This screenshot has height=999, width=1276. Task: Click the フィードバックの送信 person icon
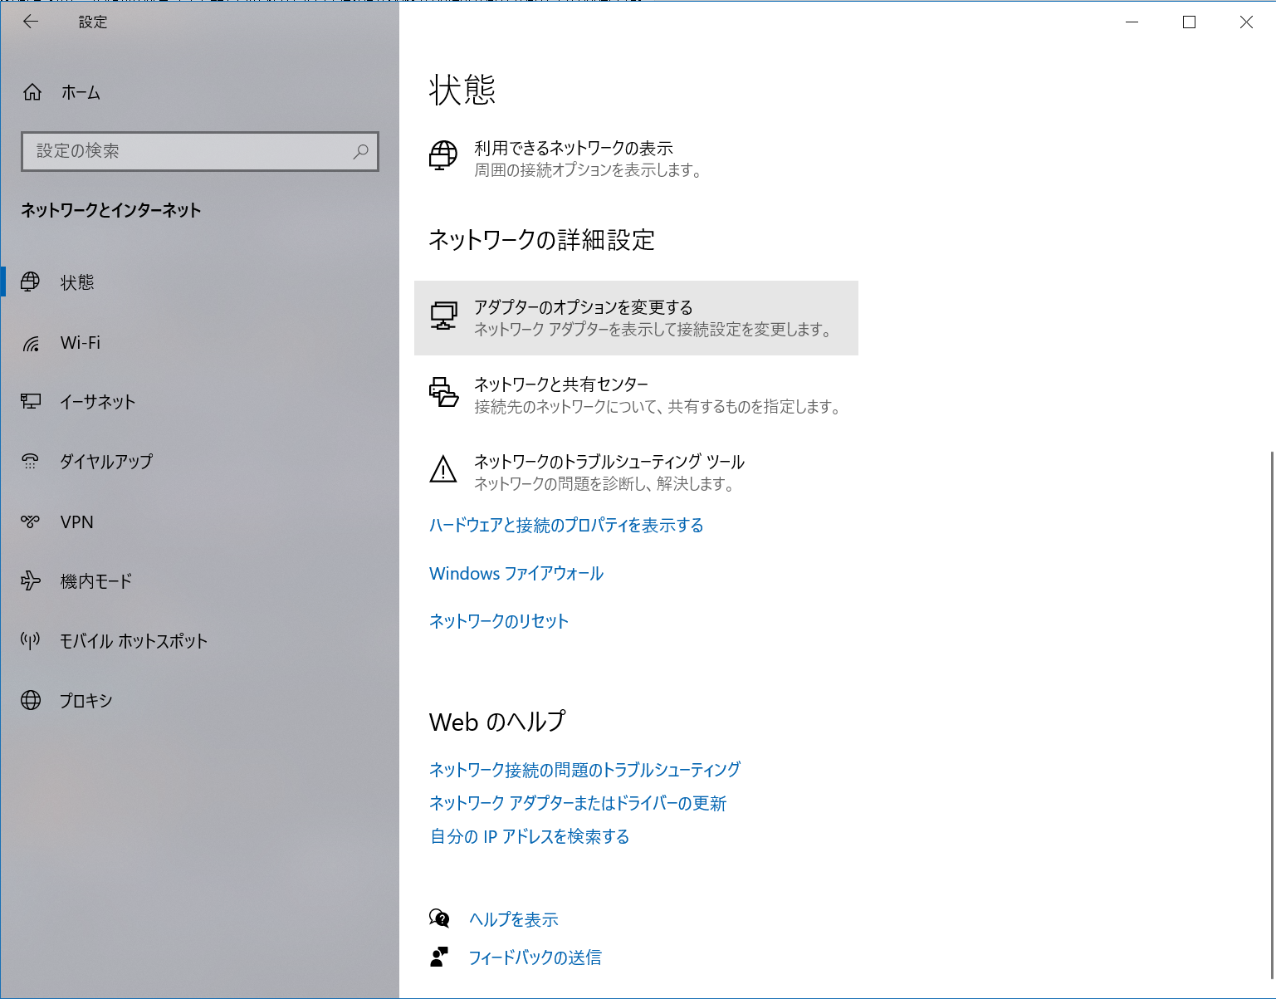coord(439,957)
